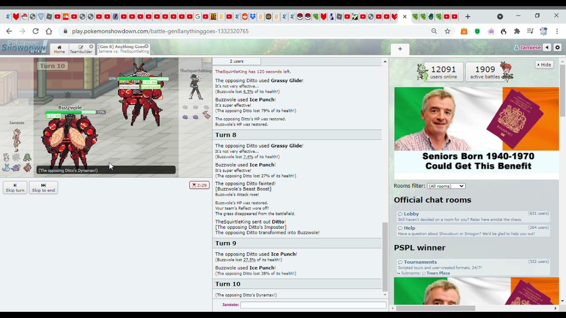
Task: Focus the battle chat input field
Action: (x=313, y=305)
